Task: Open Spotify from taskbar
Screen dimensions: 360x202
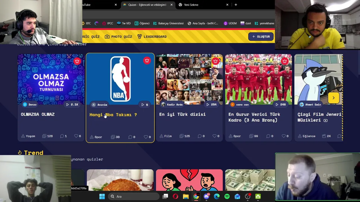Action: click(227, 196)
